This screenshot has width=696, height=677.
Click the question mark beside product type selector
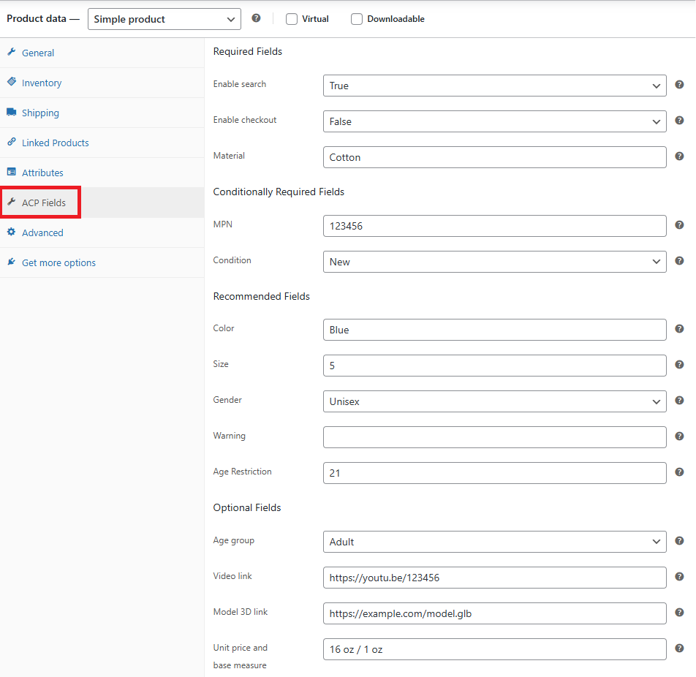(256, 18)
